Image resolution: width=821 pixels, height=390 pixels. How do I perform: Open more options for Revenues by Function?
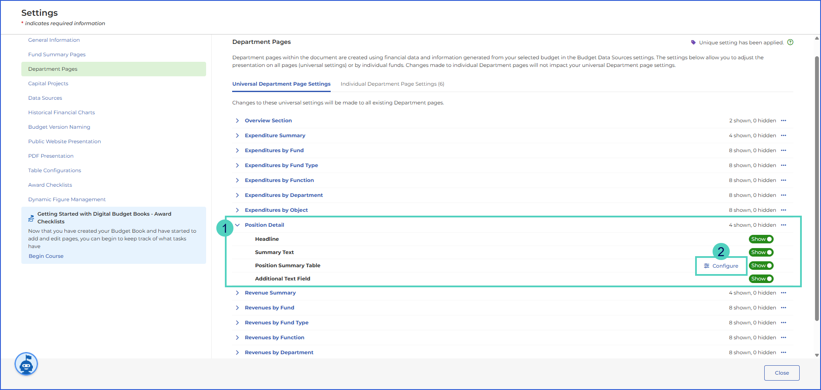point(783,338)
